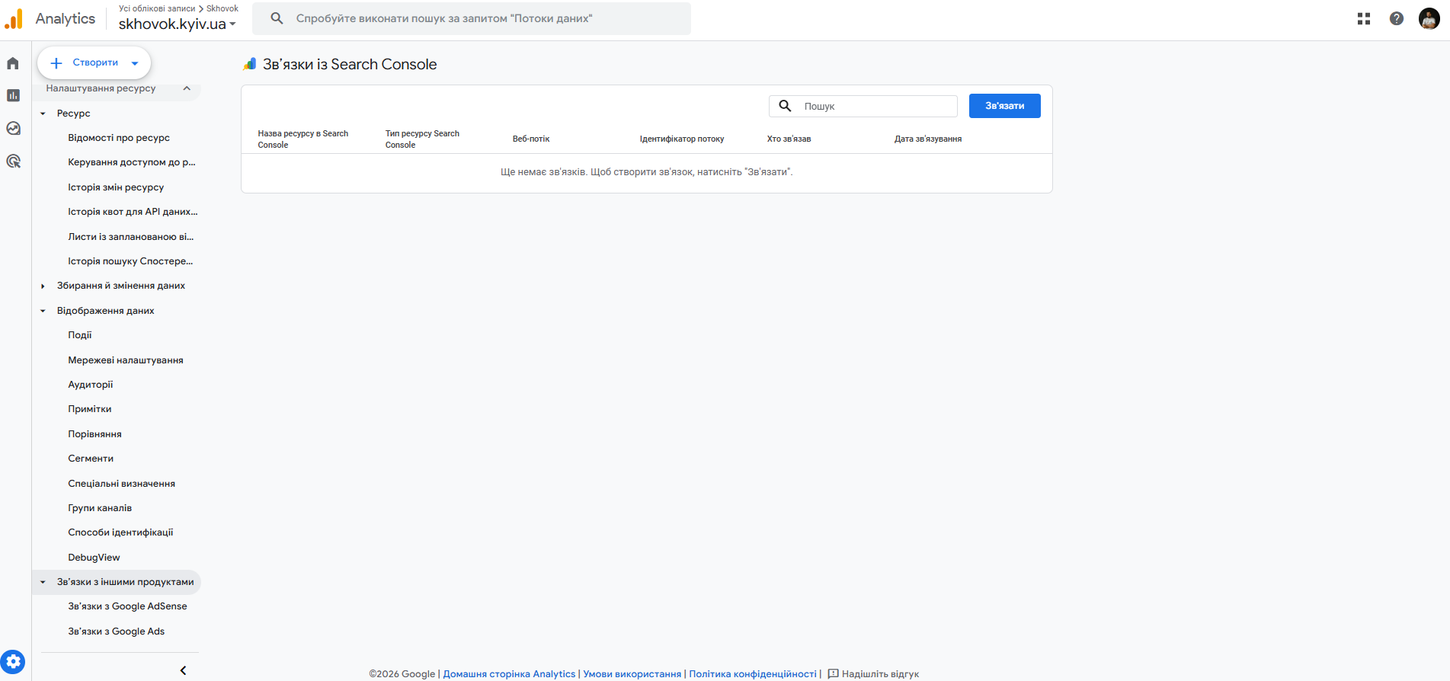The image size is (1450, 681).
Task: Collapse the Ресурс tree group
Action: click(x=43, y=113)
